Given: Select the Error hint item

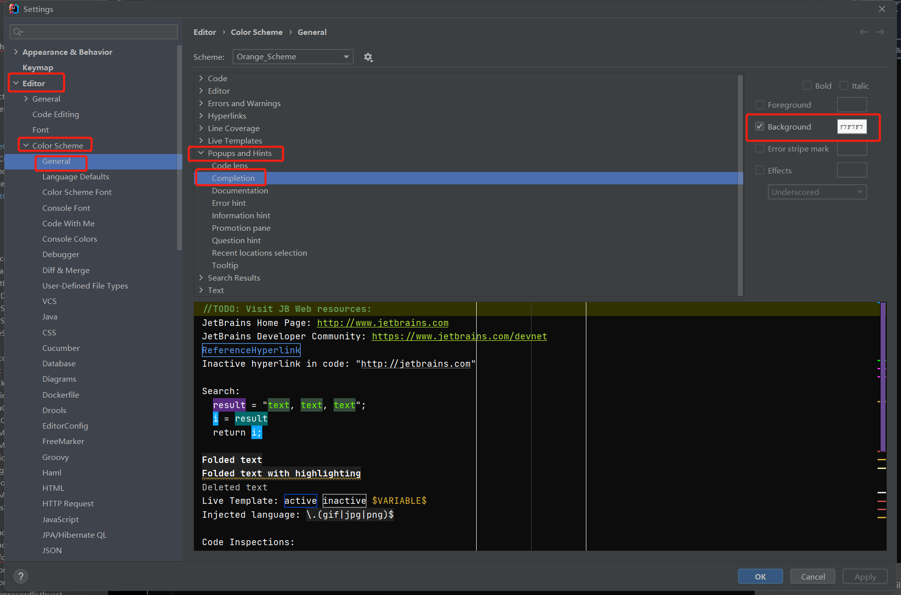Looking at the screenshot, I should click(x=229, y=203).
